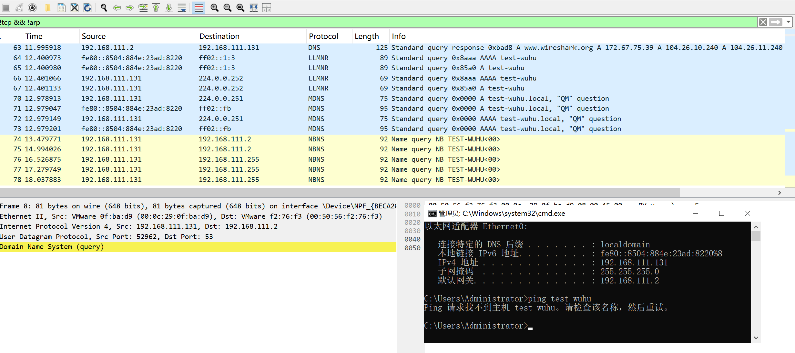Viewport: 795px width, 353px height.
Task: Click right arrow of horizontal scrollbar
Action: 780,193
